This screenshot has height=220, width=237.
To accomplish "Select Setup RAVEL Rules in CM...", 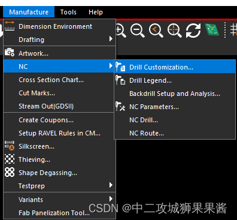I will [x=59, y=133].
